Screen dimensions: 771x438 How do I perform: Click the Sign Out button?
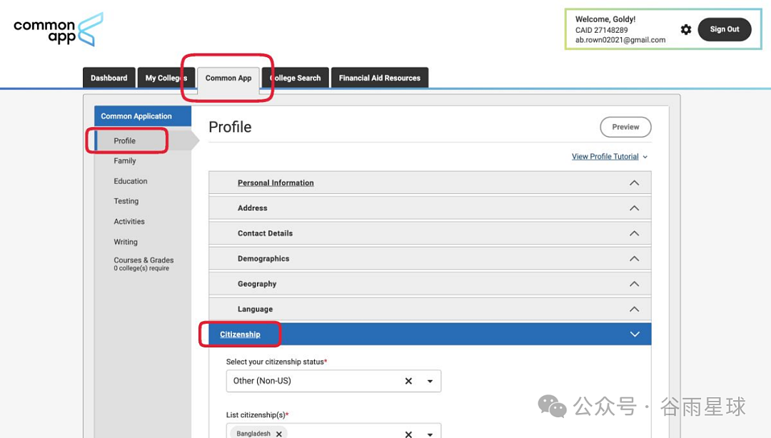[x=725, y=29]
